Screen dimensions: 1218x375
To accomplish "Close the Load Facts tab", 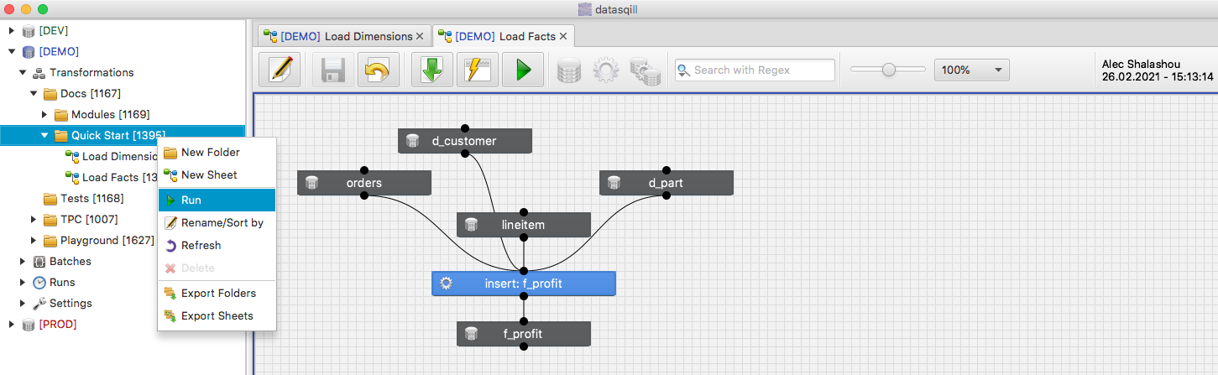I will coord(563,36).
